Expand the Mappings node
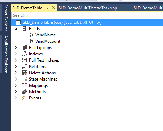The height and width of the screenshot is (131, 163). [x=16, y=85]
